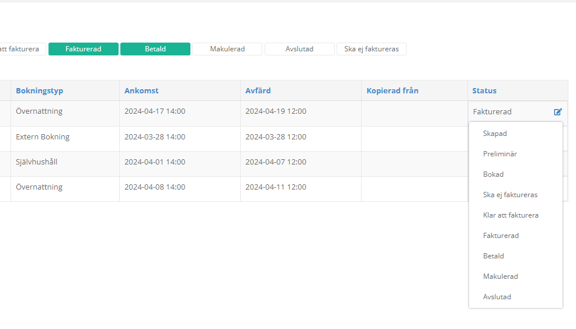576x329 pixels.
Task: Click the edit icon beside Fakturerad status
Action: click(x=557, y=112)
